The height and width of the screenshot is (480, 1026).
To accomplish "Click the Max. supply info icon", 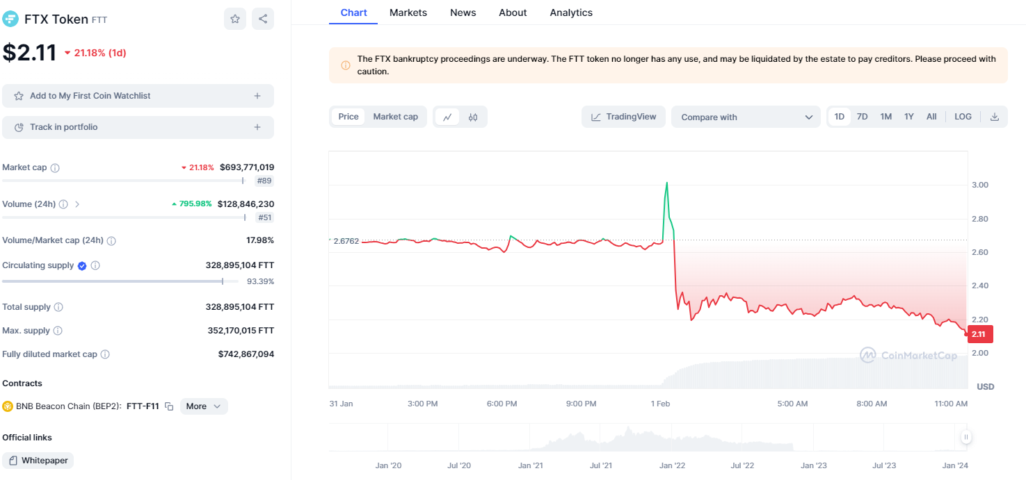I will (x=58, y=331).
